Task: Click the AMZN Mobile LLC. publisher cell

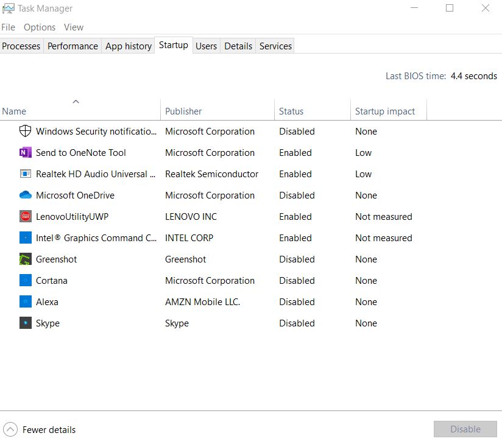Action: [x=202, y=301]
